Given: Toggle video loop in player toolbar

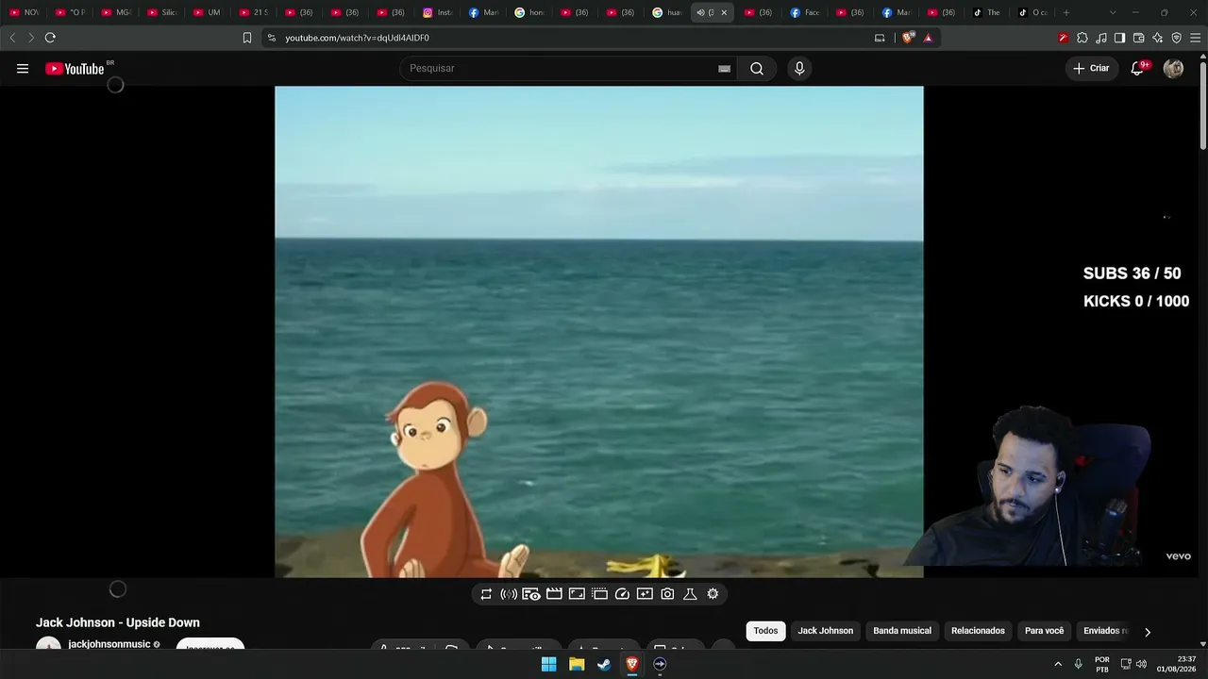Looking at the screenshot, I should [x=486, y=594].
